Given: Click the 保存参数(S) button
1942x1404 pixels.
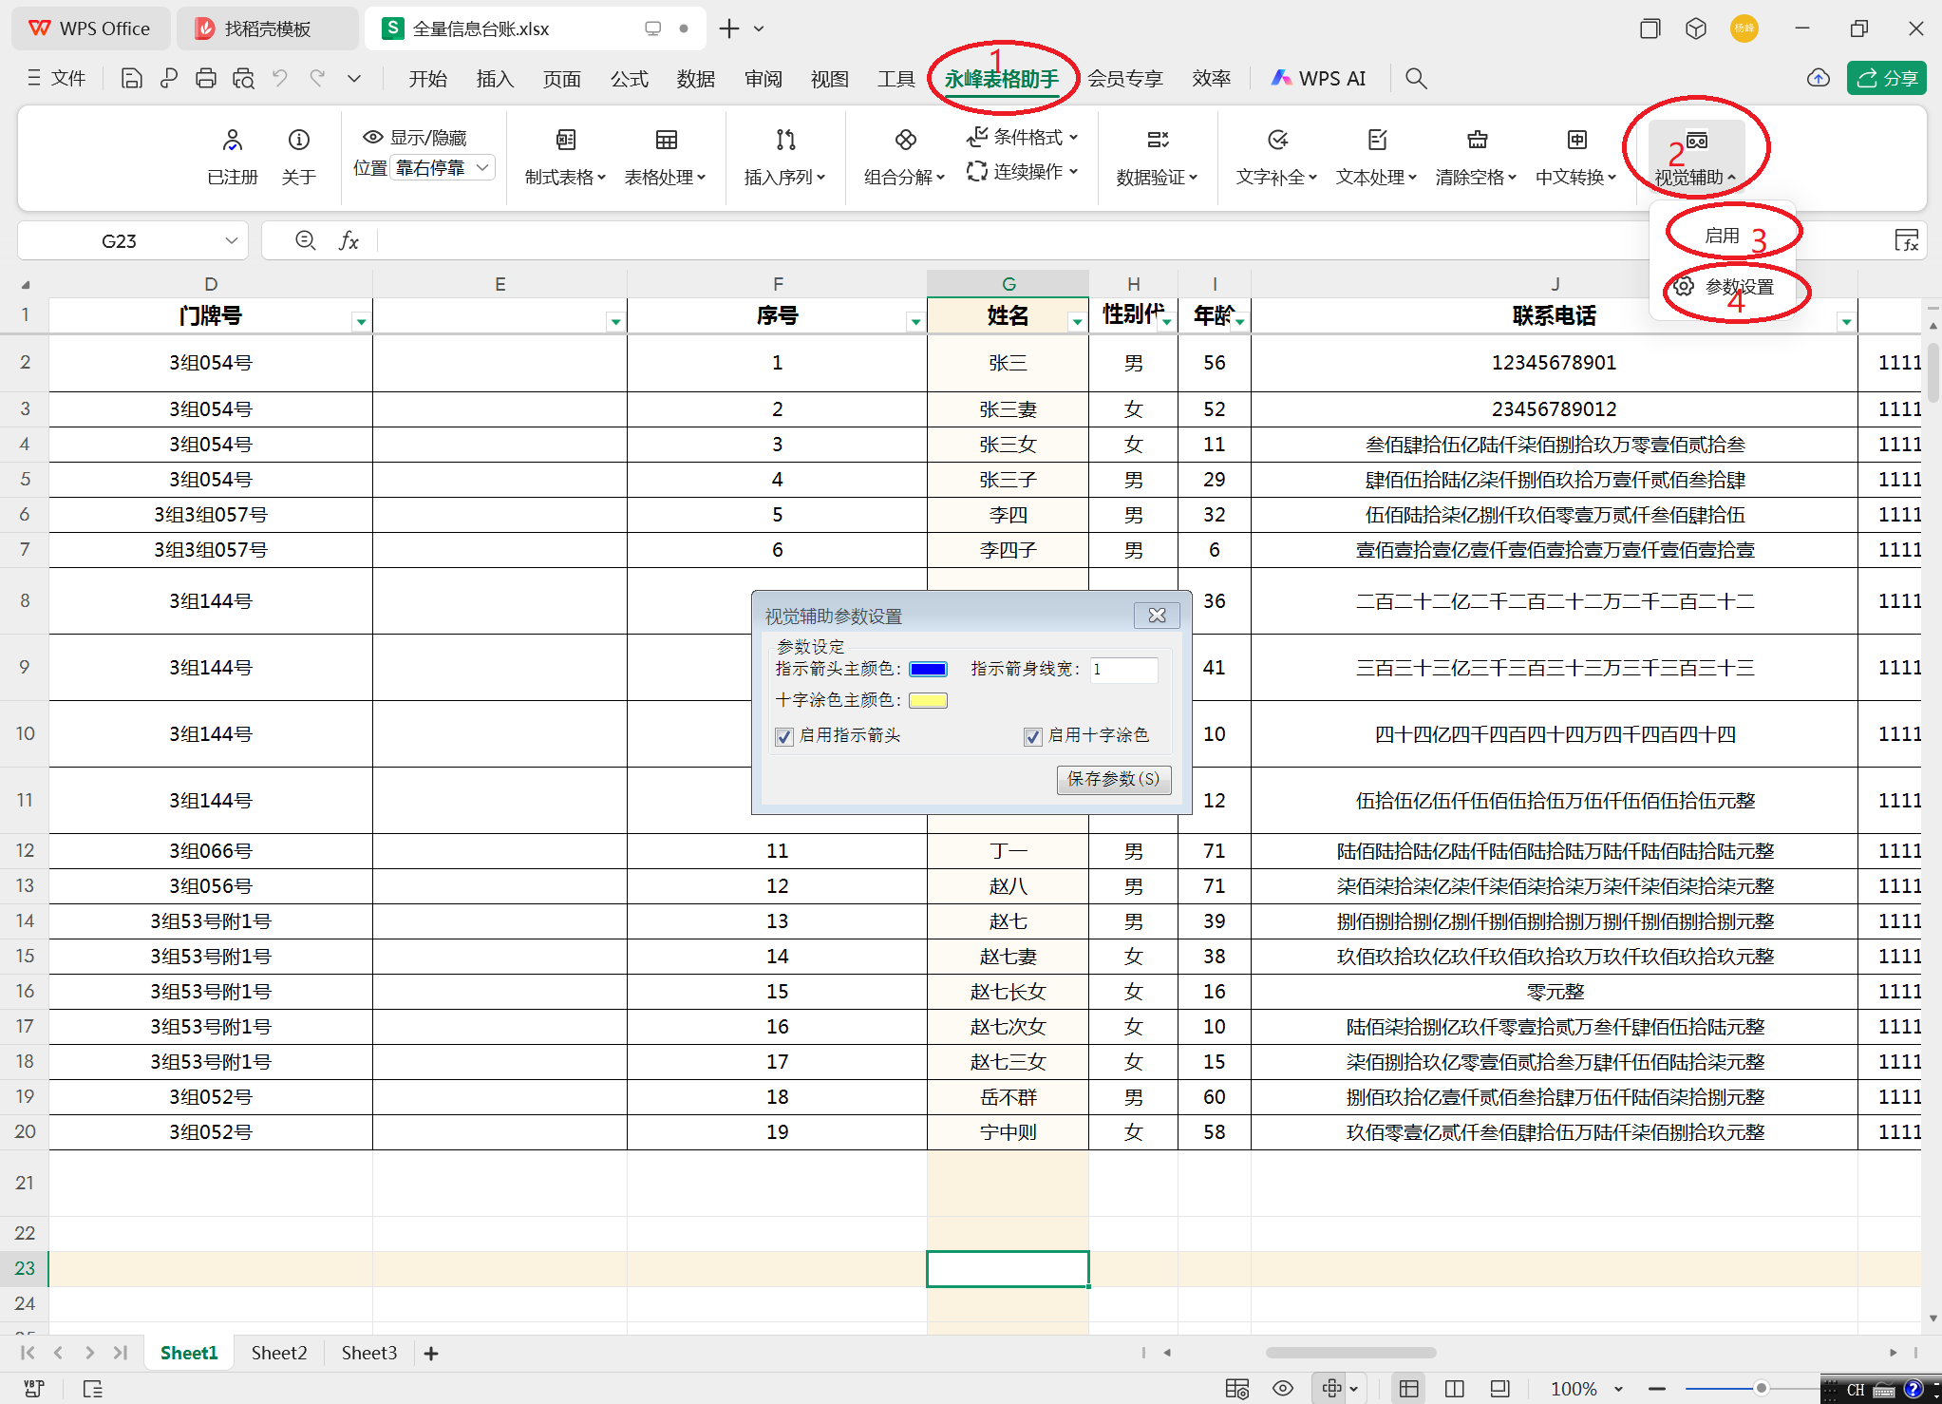Looking at the screenshot, I should (1113, 779).
